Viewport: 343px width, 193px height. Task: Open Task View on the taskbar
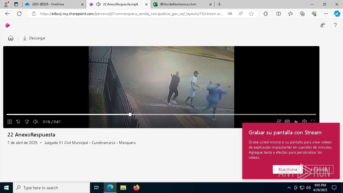(96, 188)
